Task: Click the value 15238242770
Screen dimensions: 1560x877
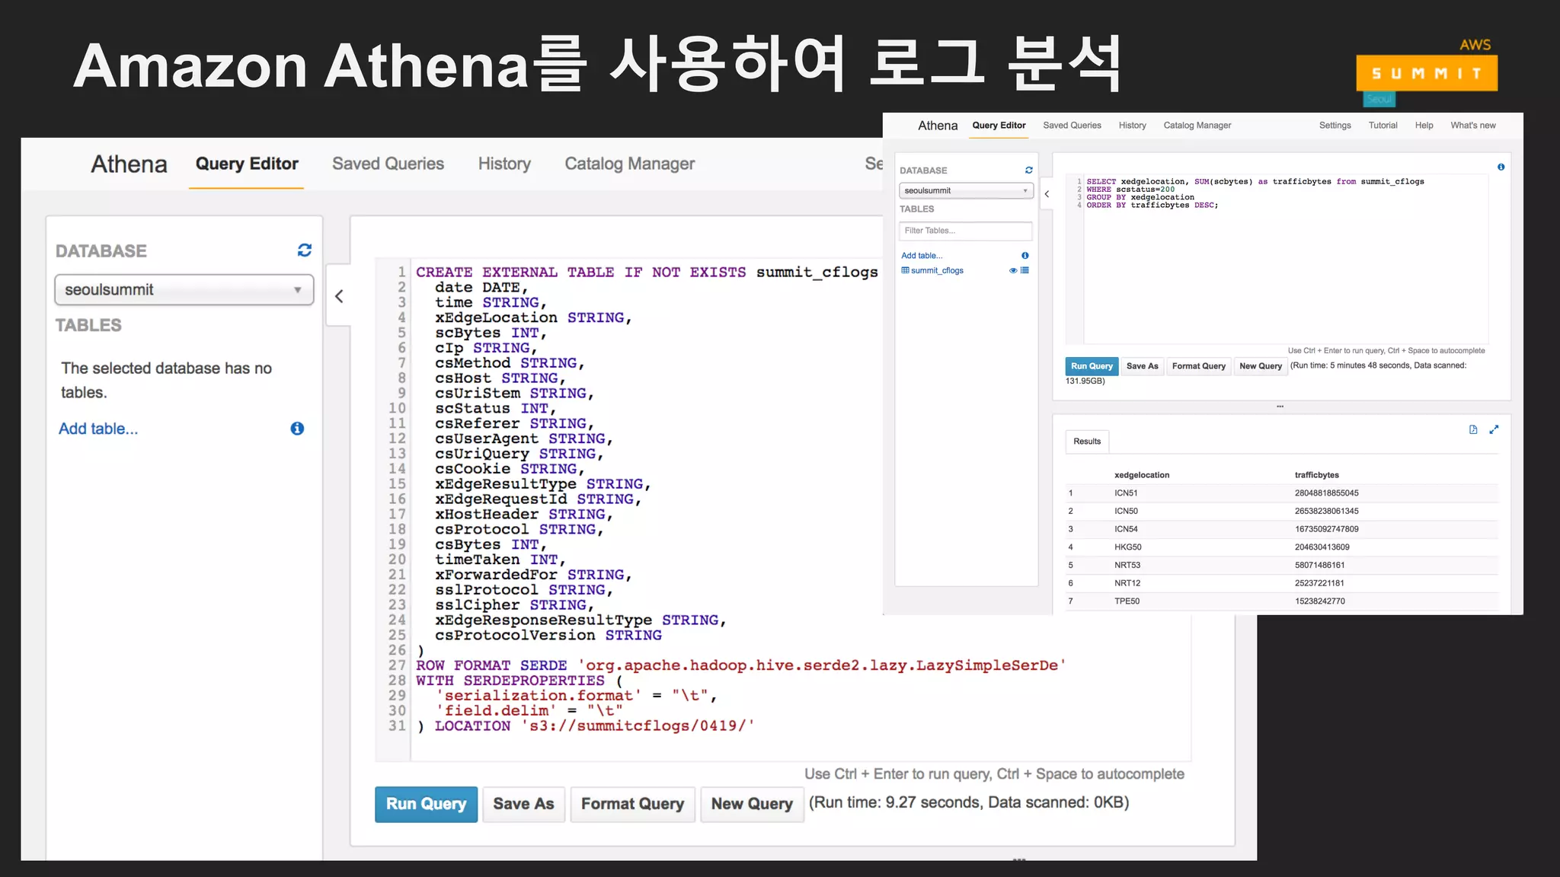Action: click(1319, 601)
